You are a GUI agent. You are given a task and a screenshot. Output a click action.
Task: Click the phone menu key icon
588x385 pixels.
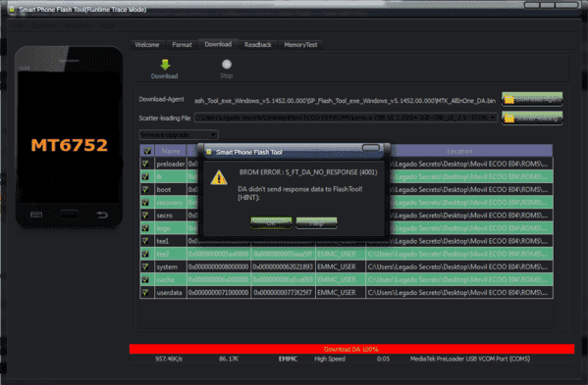click(36, 215)
